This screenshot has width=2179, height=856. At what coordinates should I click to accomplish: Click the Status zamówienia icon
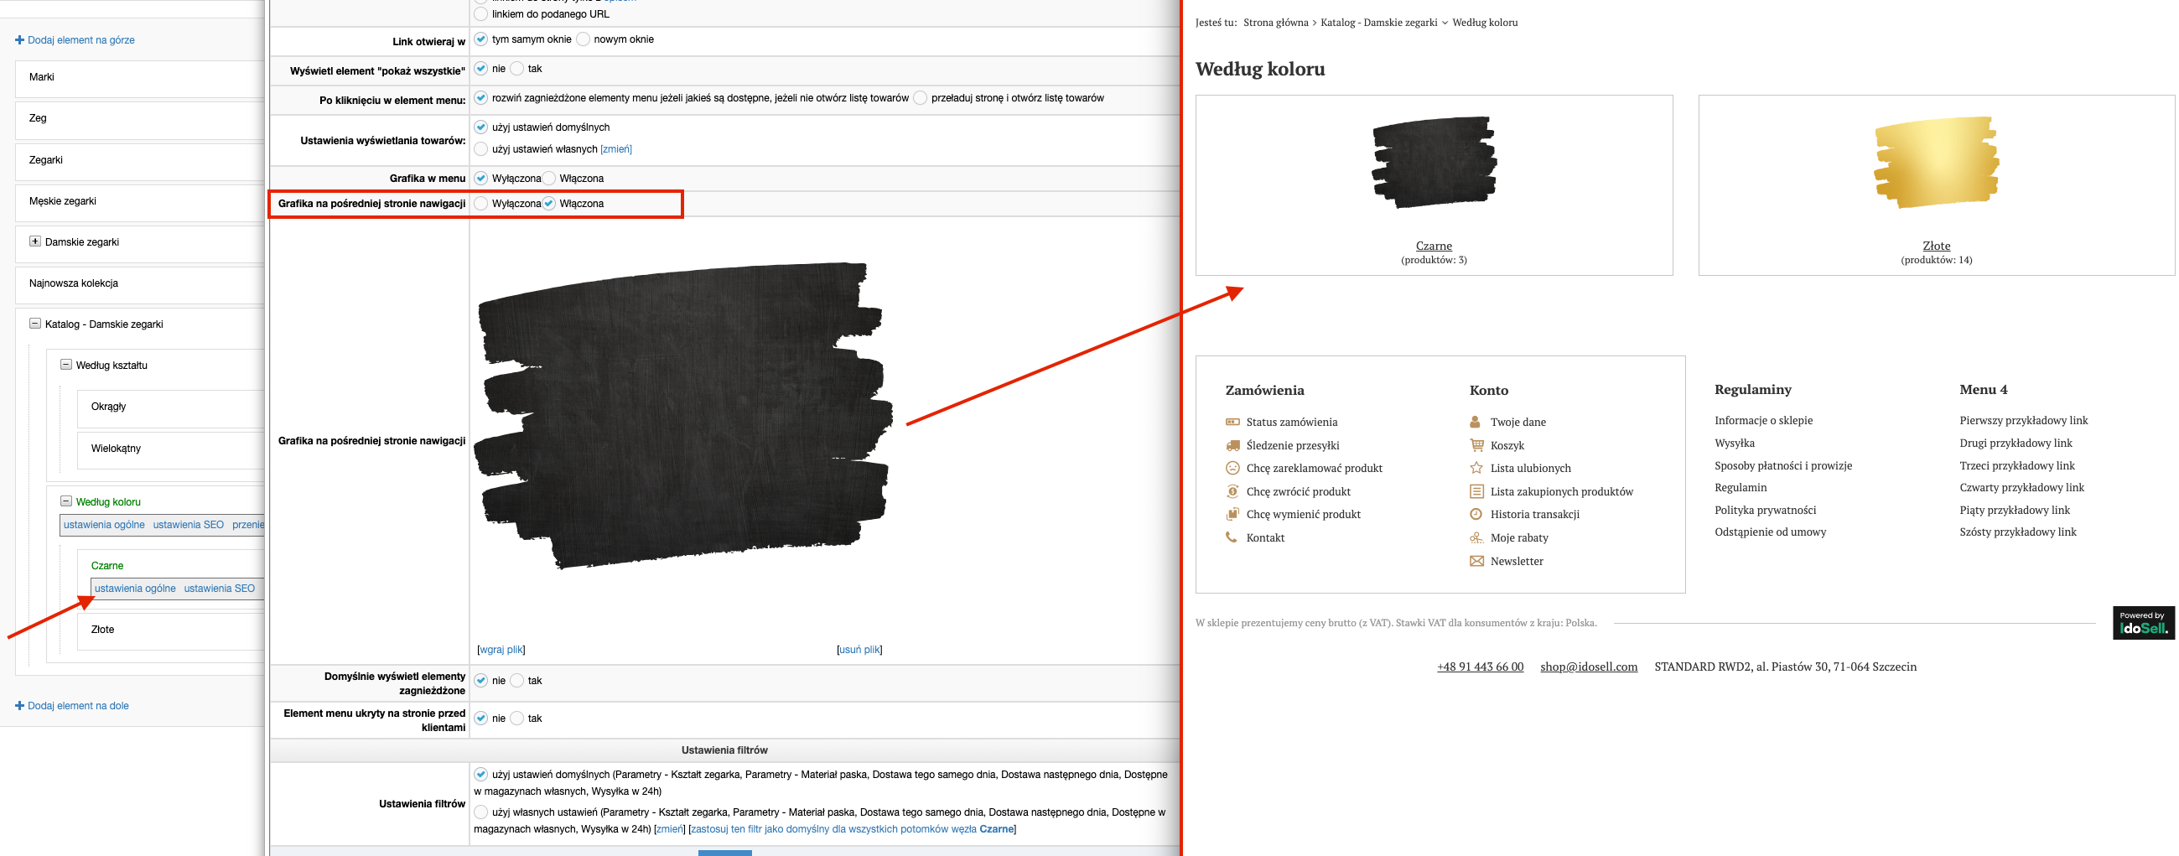[x=1232, y=421]
